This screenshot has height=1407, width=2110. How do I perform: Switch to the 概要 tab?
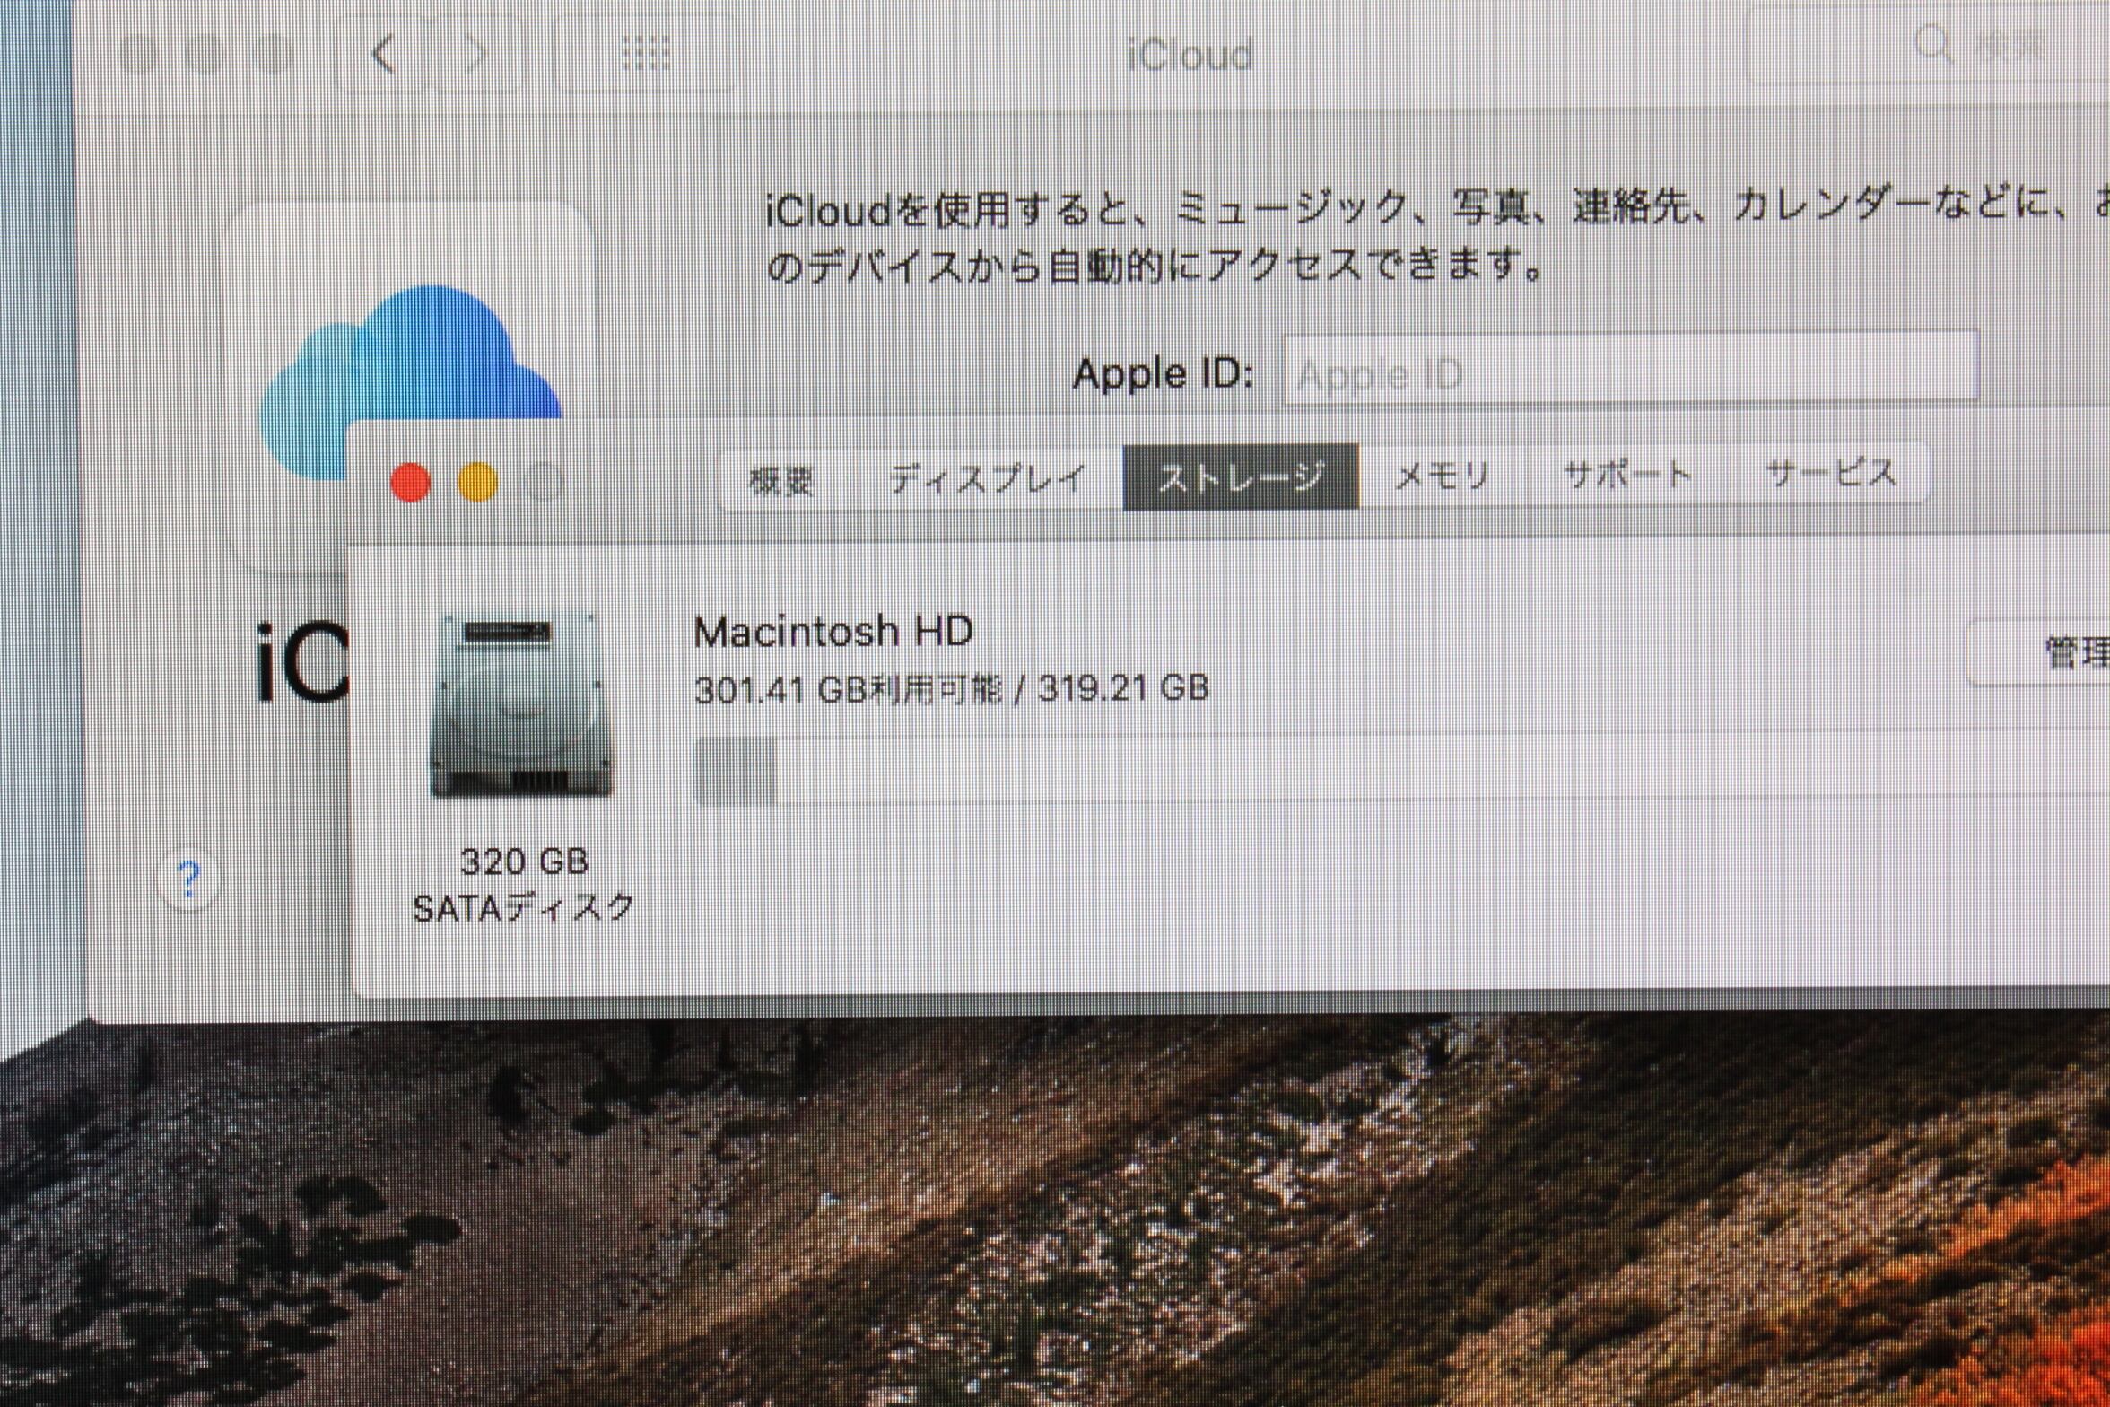tap(781, 480)
